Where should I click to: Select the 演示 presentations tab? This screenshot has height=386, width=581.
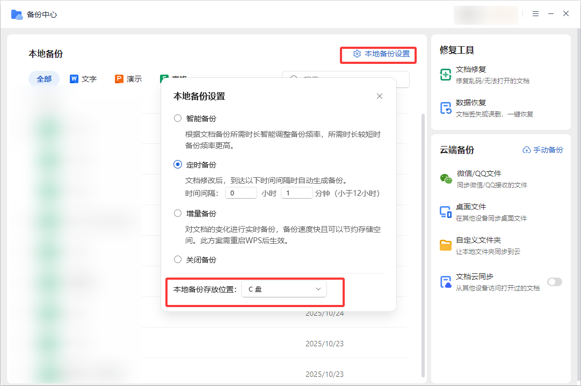click(x=128, y=78)
